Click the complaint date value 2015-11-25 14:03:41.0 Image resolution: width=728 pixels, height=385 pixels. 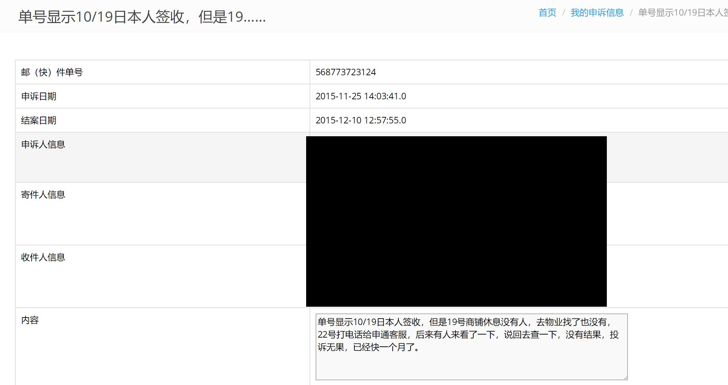[x=360, y=96]
